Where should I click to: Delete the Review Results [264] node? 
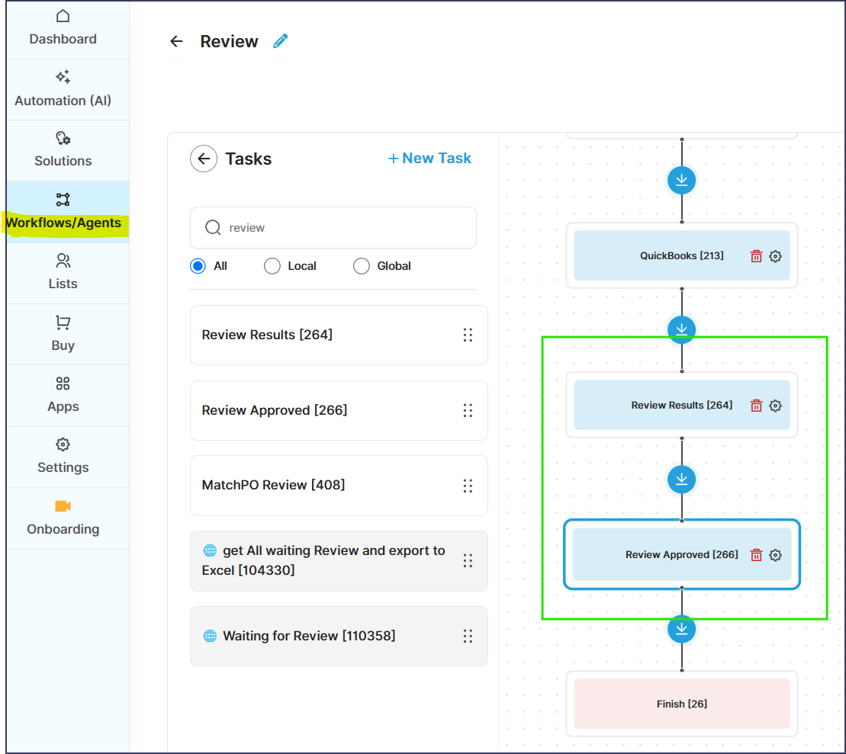[757, 406]
